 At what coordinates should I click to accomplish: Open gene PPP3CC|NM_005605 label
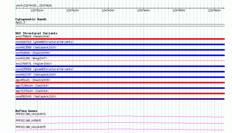[28, 121]
